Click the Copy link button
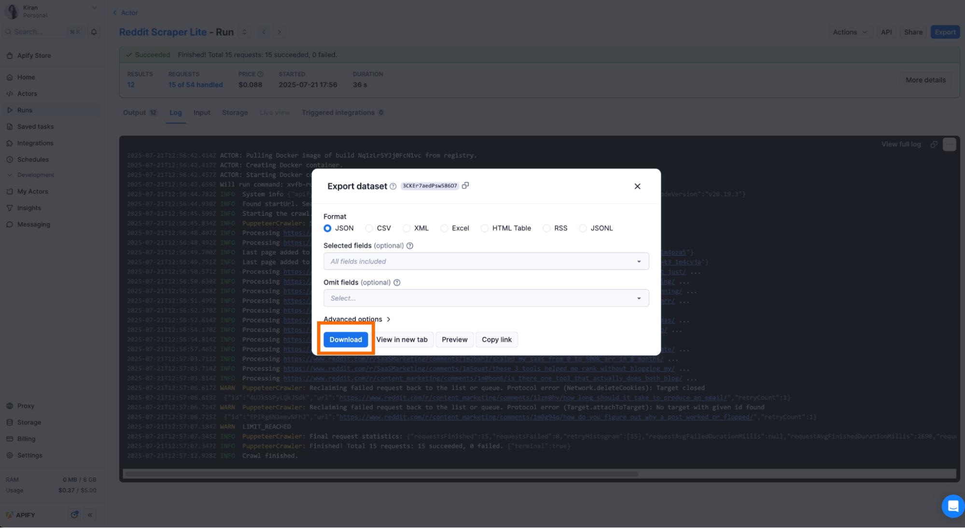This screenshot has height=528, width=965. click(x=496, y=340)
